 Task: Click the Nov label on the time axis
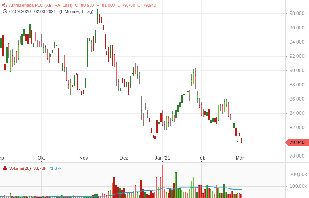(x=84, y=158)
